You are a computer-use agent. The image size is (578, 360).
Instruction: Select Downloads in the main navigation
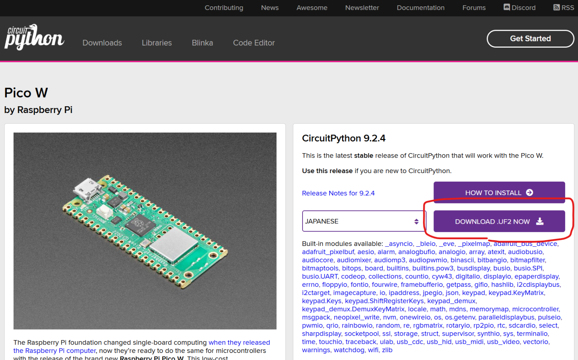(x=102, y=43)
